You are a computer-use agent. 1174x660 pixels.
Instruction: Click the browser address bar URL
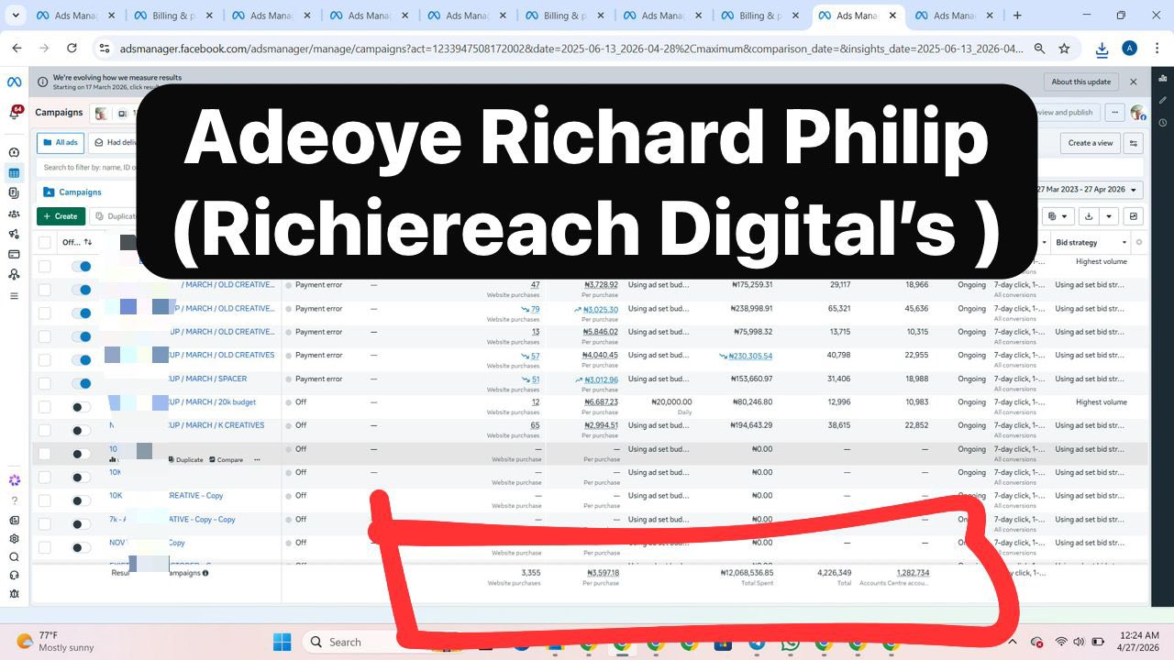click(x=571, y=49)
